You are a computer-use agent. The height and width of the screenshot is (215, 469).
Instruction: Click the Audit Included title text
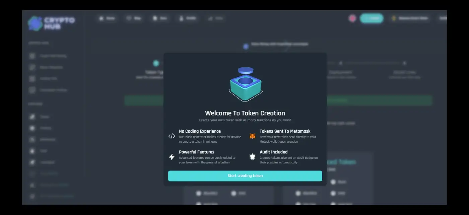click(273, 152)
